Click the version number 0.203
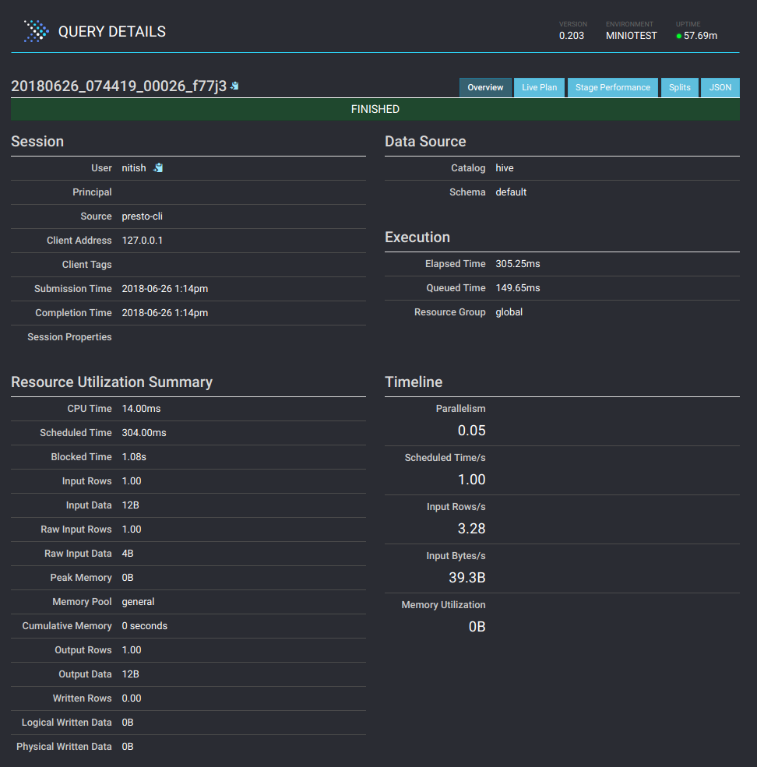The height and width of the screenshot is (767, 757). [x=572, y=36]
